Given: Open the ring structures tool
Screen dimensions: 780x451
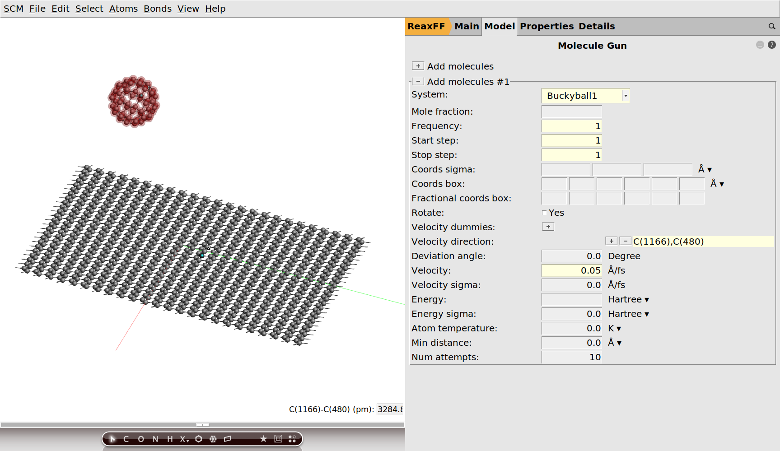Looking at the screenshot, I should 199,439.
